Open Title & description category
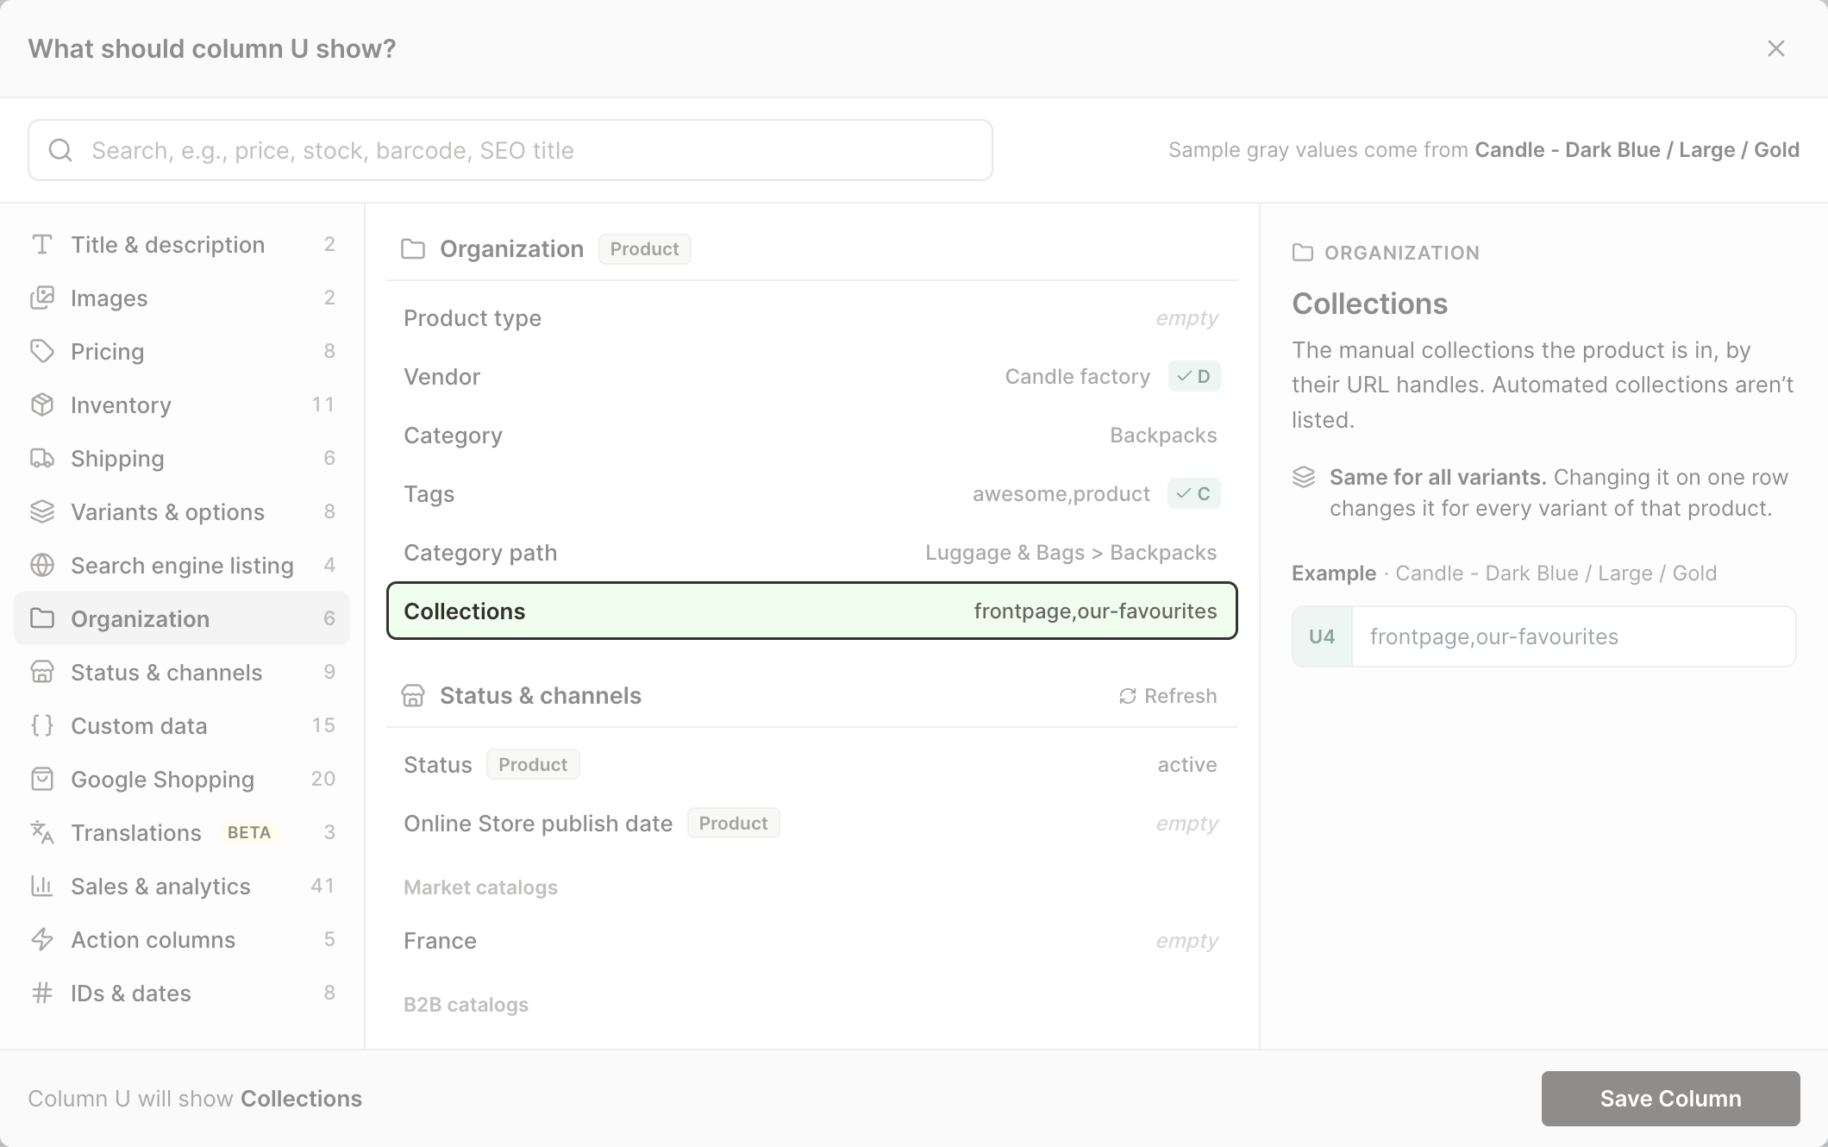1828x1147 pixels. coord(182,245)
